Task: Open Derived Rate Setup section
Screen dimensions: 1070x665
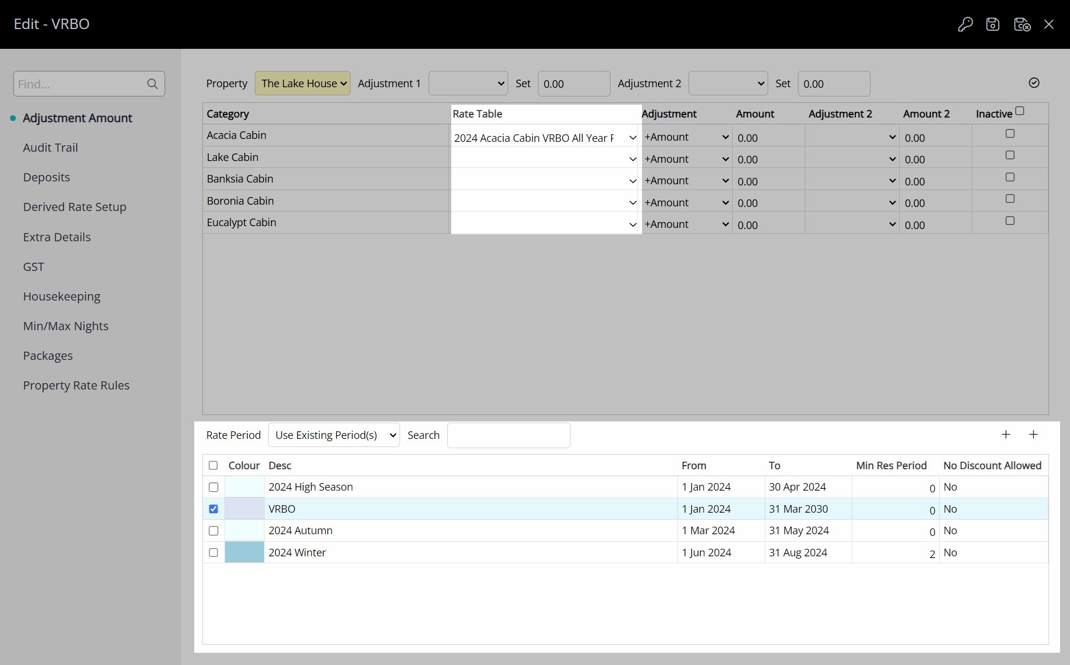Action: [74, 207]
